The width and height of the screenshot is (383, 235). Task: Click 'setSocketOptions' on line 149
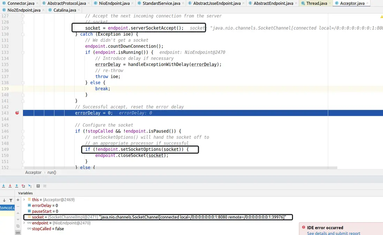click(141, 149)
